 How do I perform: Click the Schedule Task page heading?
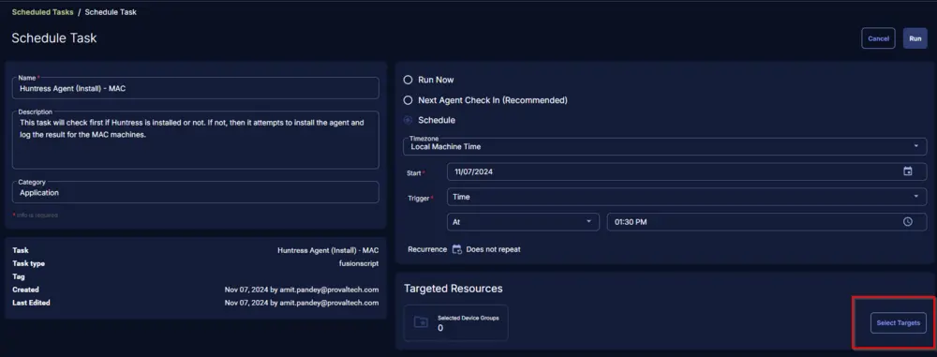pos(53,38)
